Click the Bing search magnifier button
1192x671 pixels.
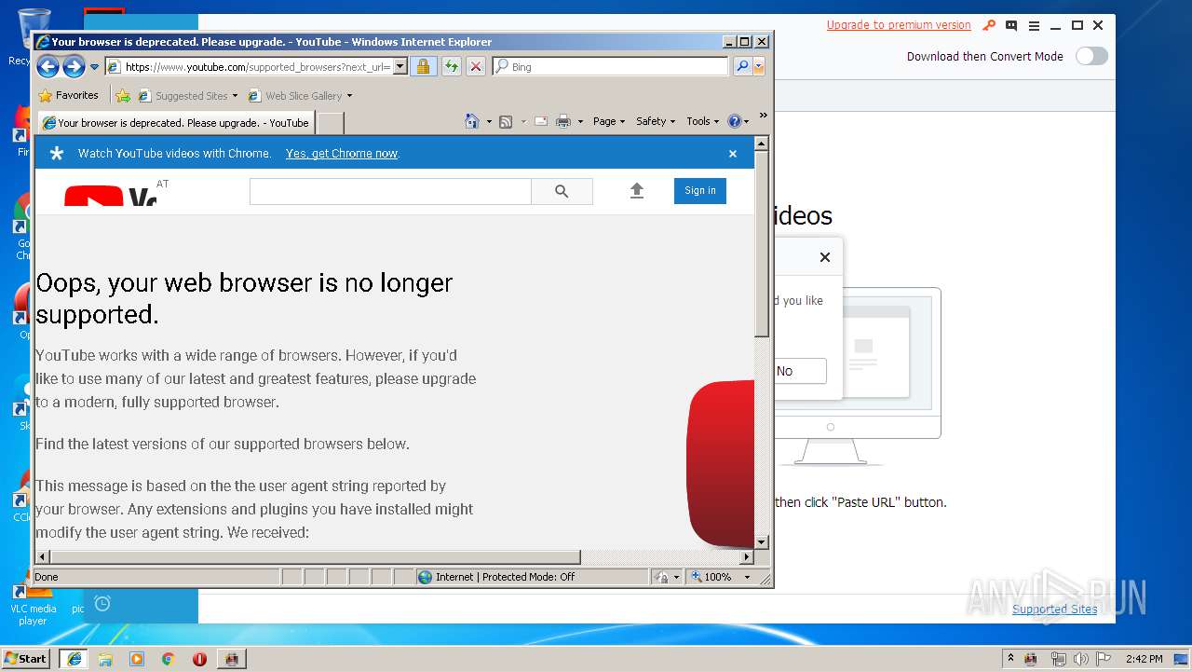(x=742, y=66)
